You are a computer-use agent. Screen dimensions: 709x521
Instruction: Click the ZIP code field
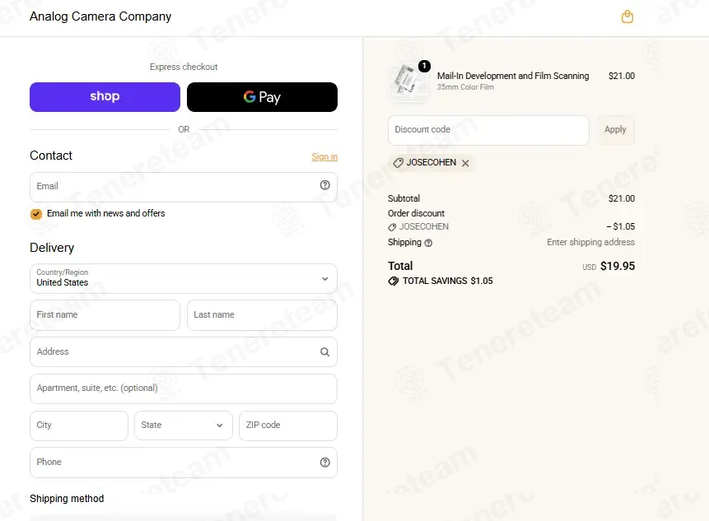pos(288,426)
